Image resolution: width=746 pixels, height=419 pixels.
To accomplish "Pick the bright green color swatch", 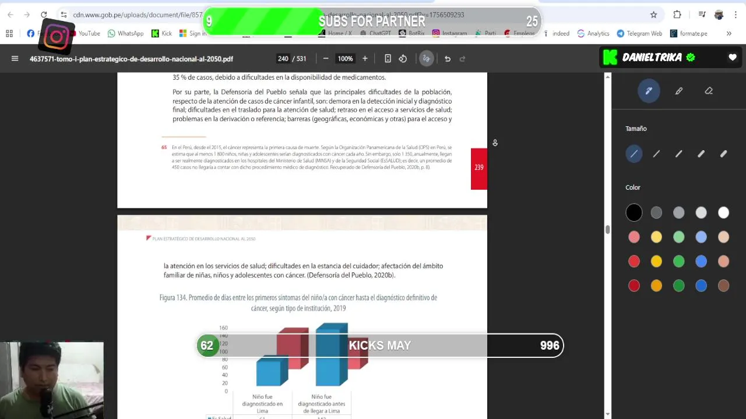I will 679,262.
